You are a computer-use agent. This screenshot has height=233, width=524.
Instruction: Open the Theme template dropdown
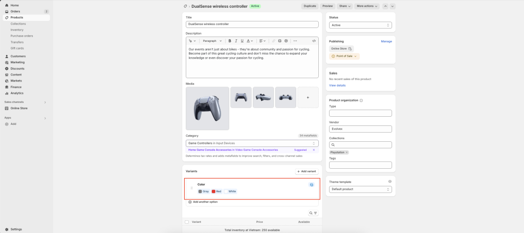pos(360,189)
